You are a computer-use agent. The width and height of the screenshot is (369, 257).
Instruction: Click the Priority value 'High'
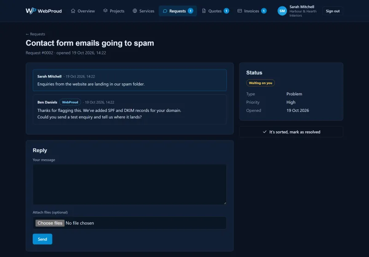point(291,102)
